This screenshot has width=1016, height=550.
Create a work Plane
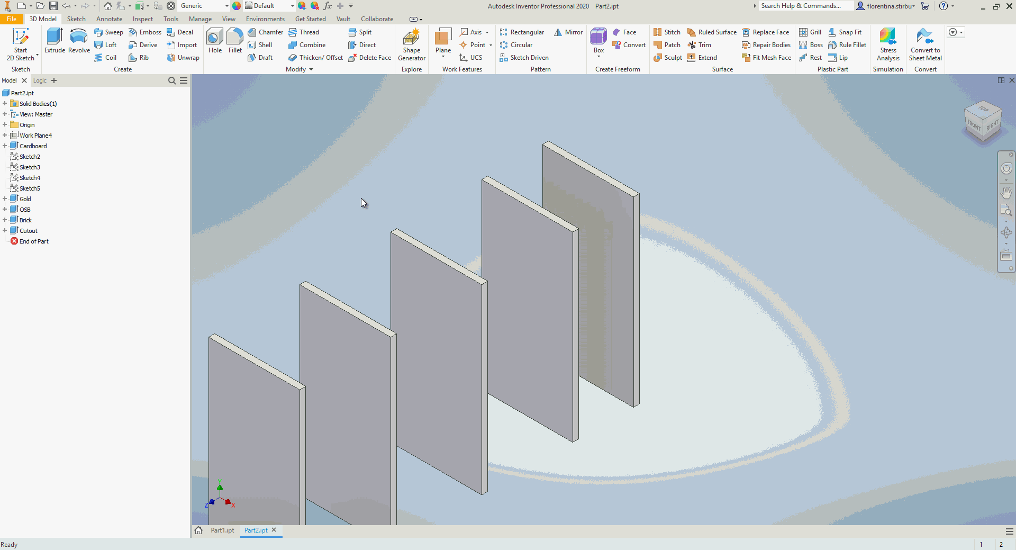[x=443, y=41]
